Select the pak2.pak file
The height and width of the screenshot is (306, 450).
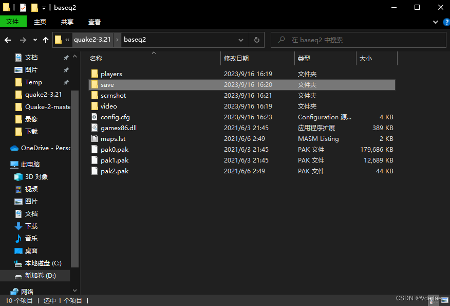click(x=242, y=171)
